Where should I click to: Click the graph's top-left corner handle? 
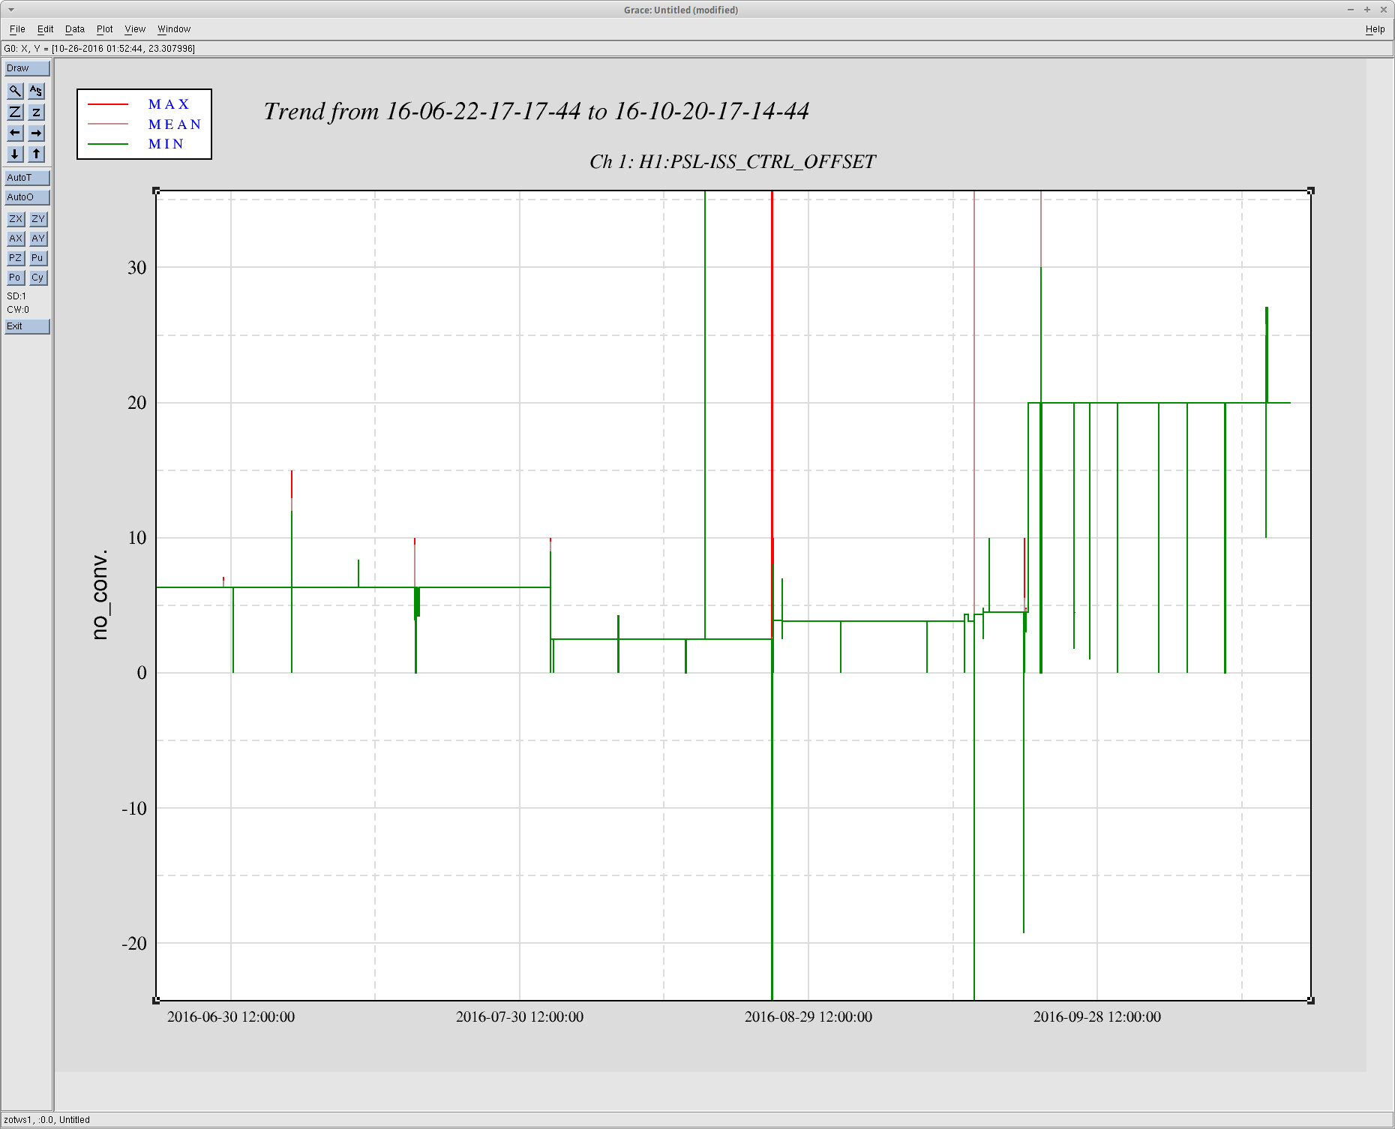(x=156, y=191)
